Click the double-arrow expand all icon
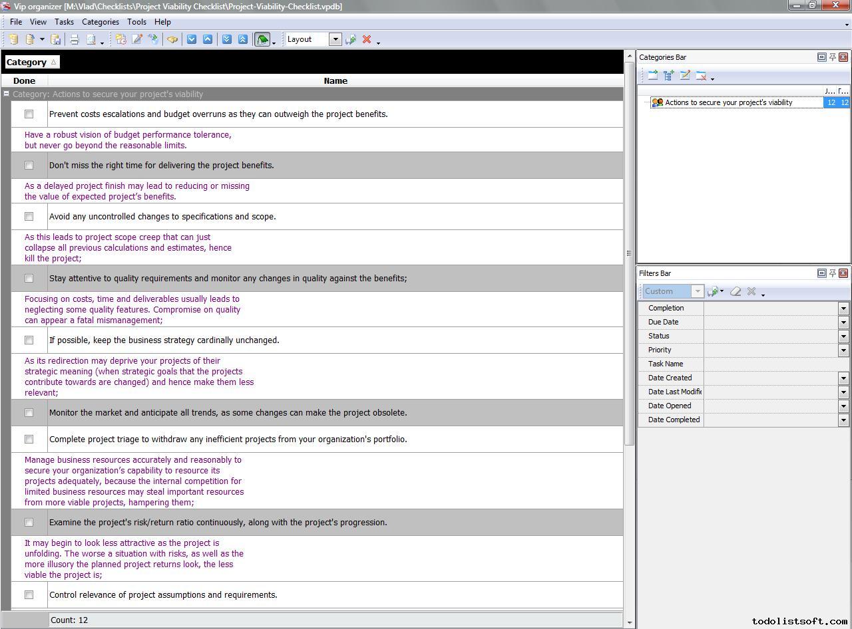 click(x=226, y=40)
